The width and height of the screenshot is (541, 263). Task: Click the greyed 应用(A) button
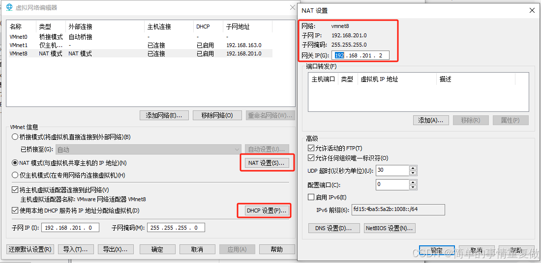(237, 249)
